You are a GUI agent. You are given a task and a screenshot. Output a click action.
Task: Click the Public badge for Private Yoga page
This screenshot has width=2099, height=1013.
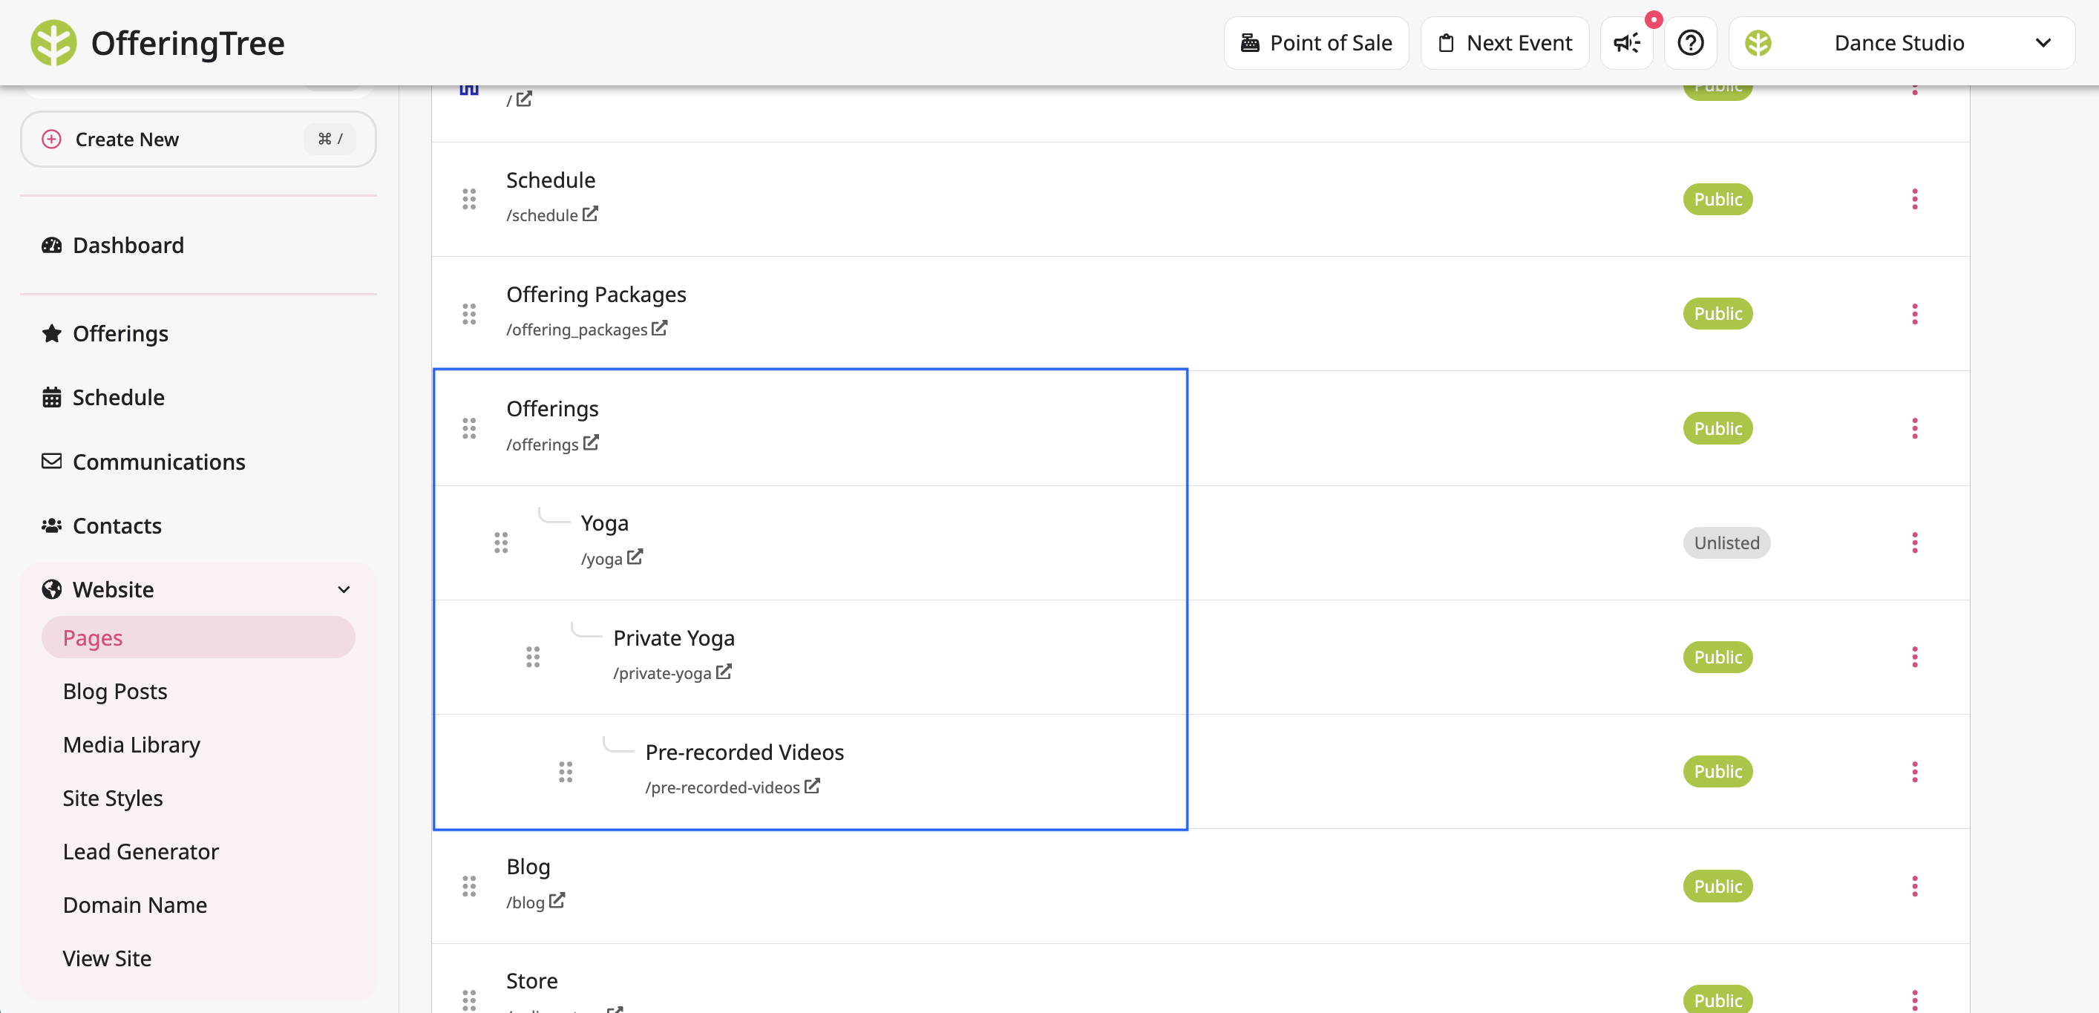pos(1717,657)
